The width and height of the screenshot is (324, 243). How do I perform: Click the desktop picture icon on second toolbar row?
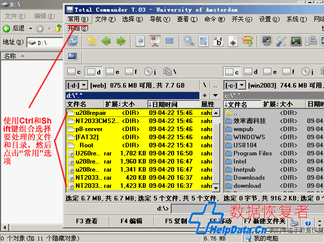pos(73,56)
